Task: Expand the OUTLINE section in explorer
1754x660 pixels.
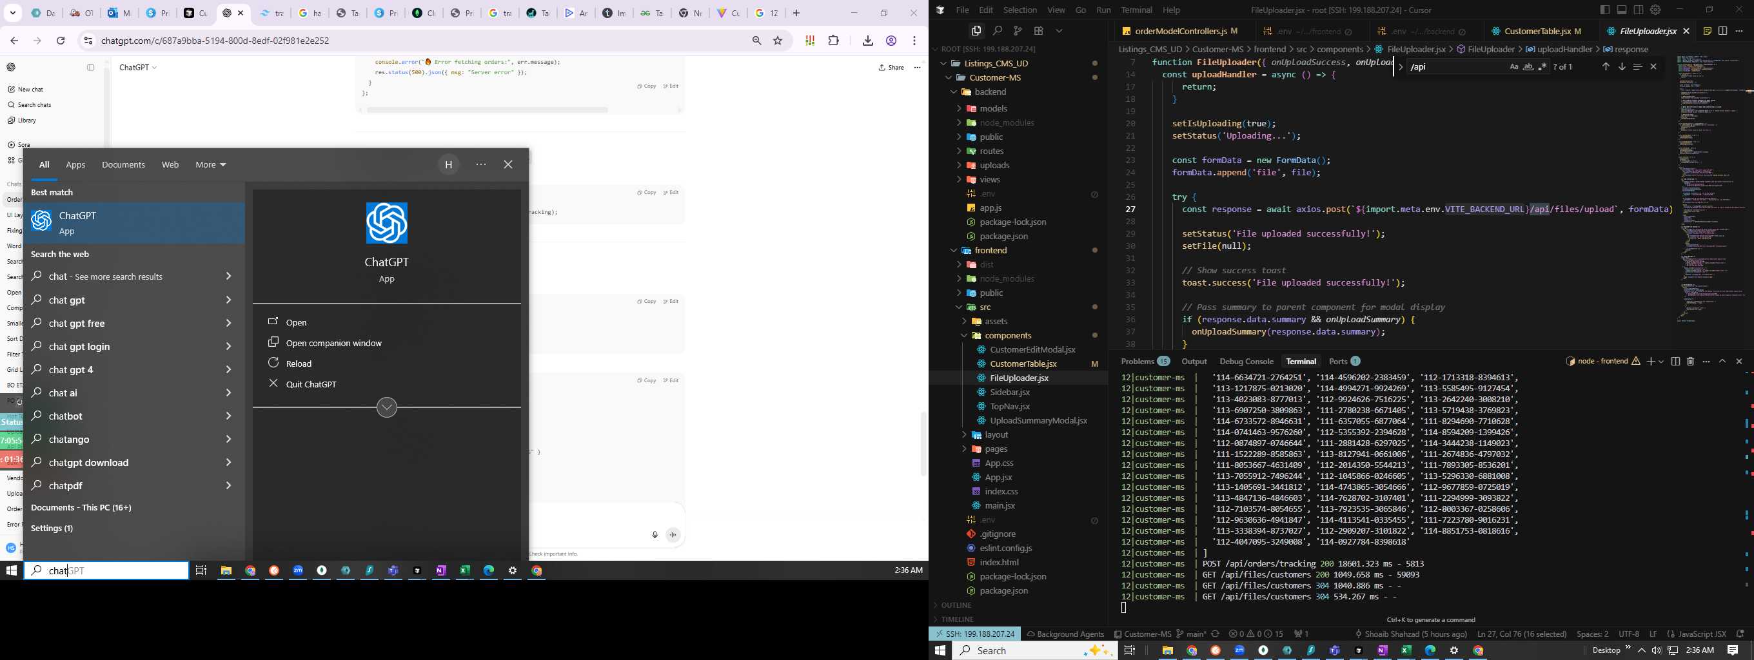Action: pos(956,605)
